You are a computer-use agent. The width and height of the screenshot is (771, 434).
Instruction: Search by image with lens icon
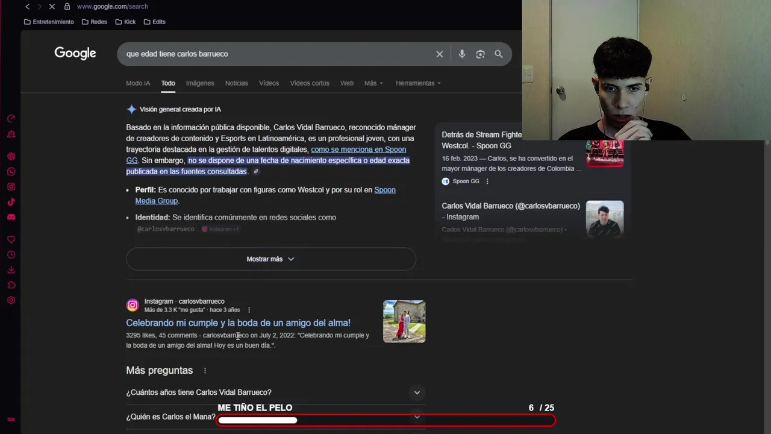[x=480, y=54]
